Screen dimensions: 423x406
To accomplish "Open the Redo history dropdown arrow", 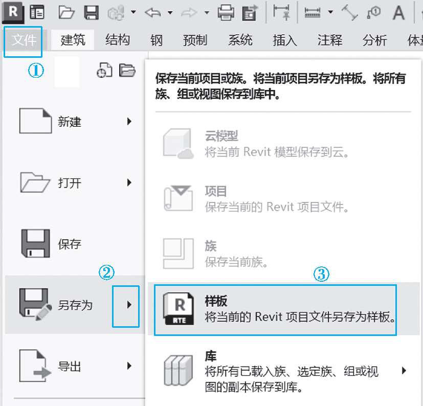I will 207,12.
